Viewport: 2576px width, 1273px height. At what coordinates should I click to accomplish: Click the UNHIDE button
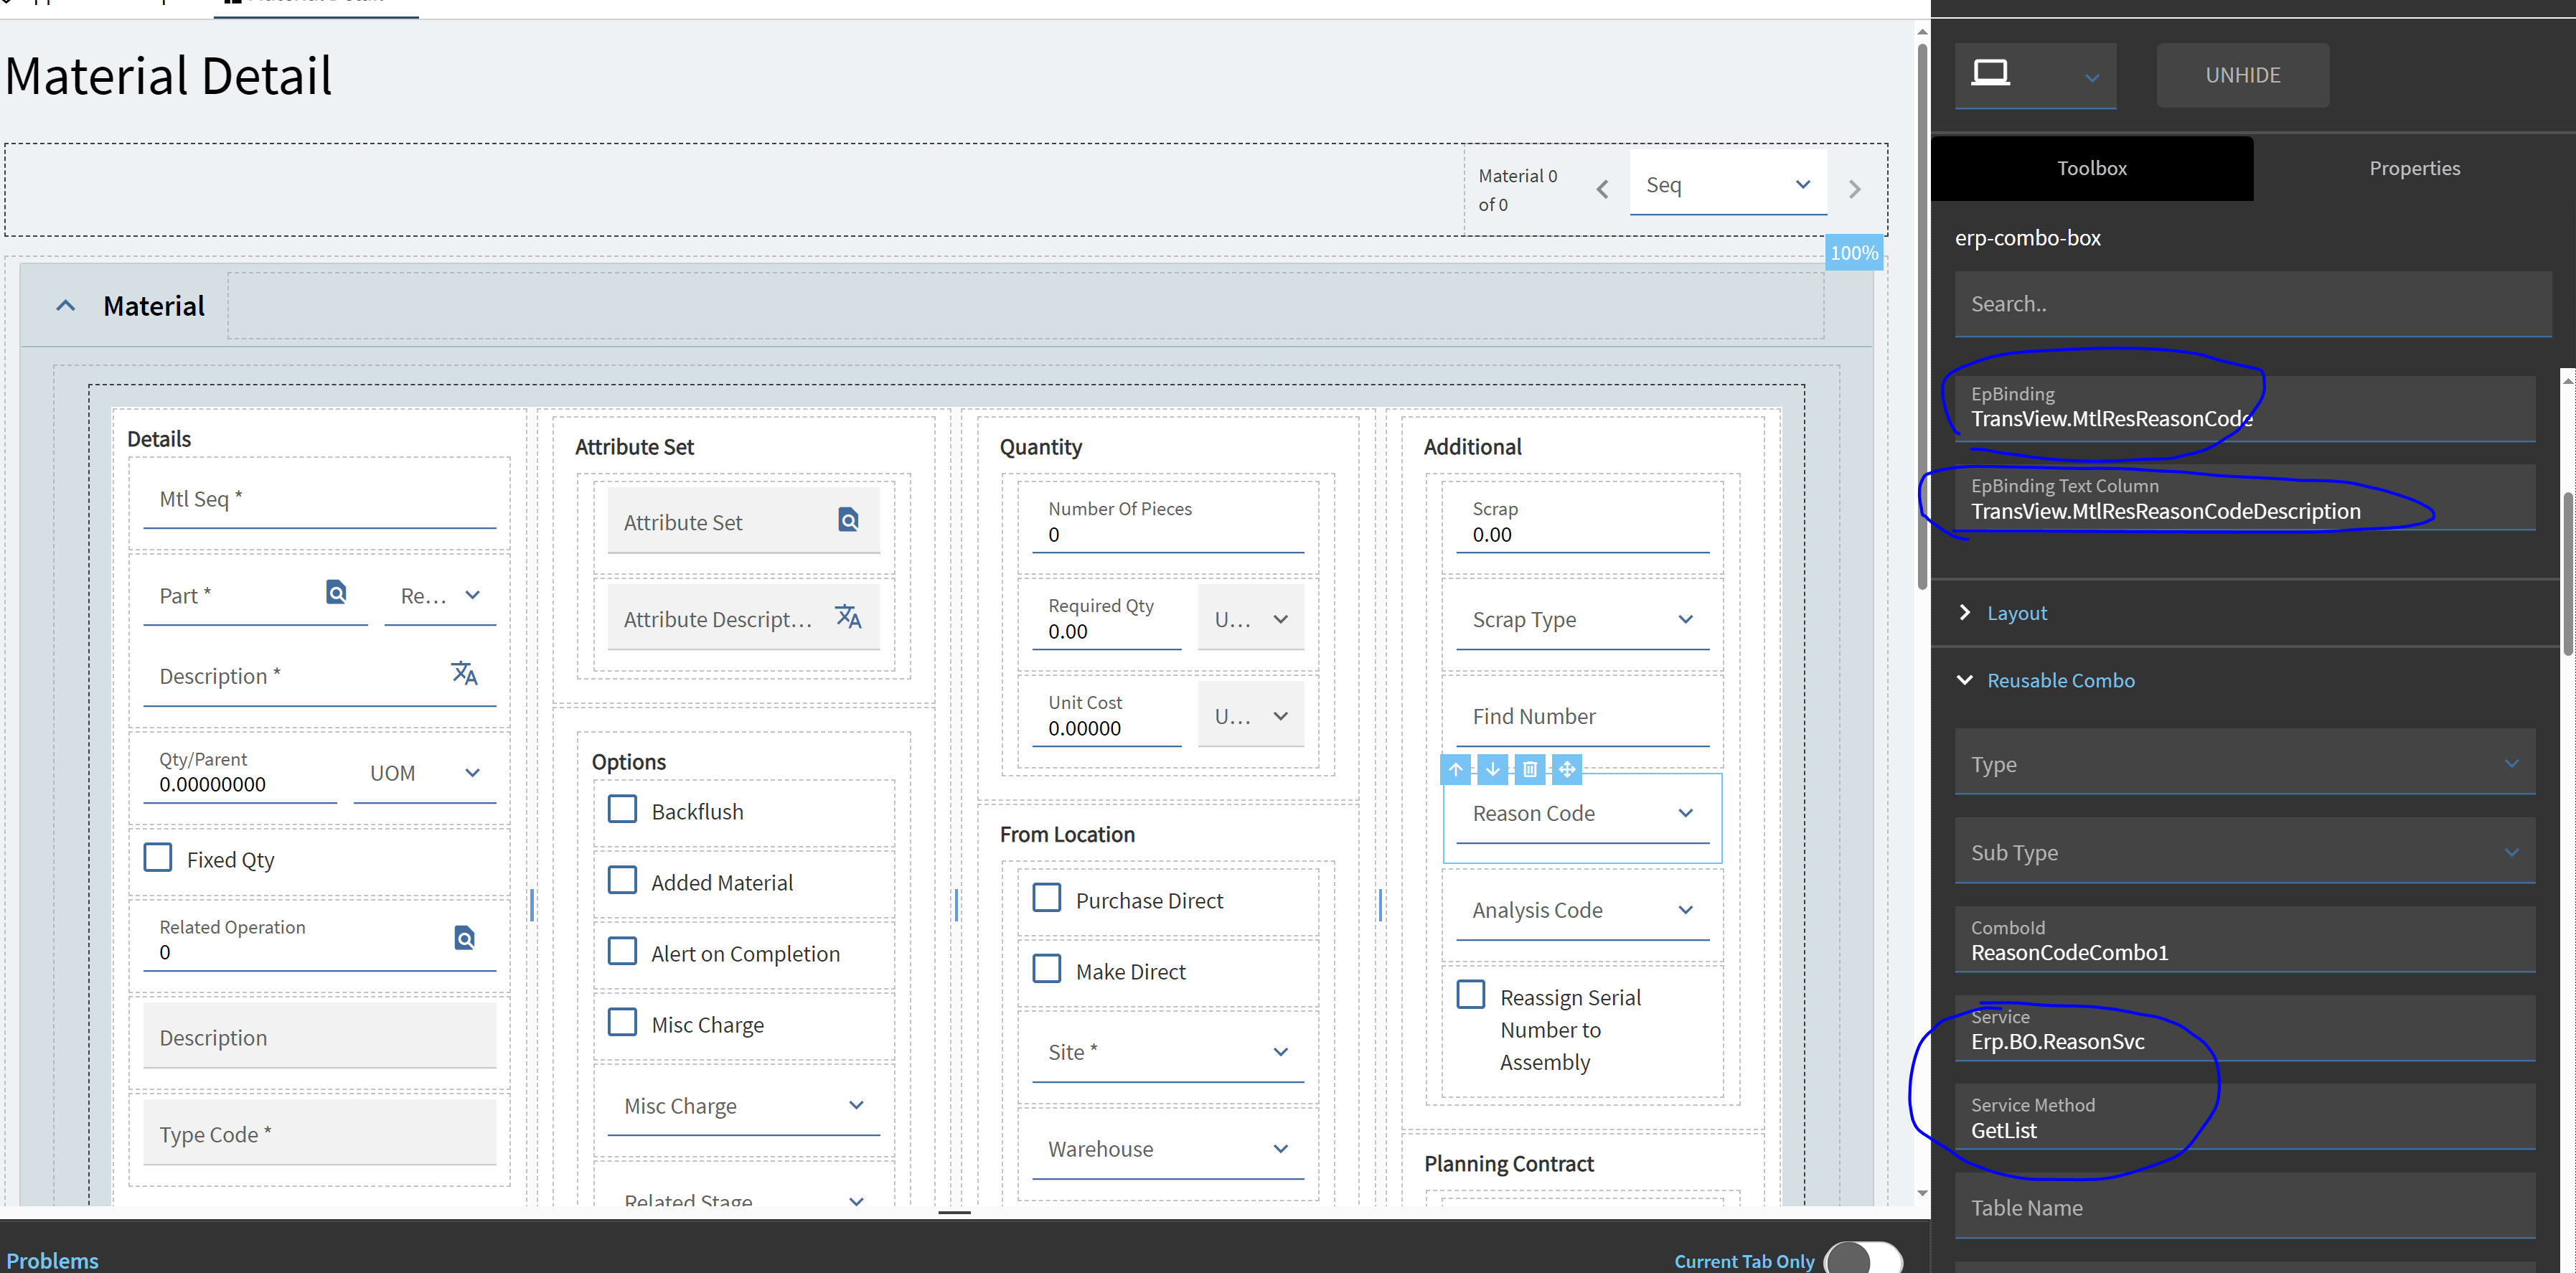[2242, 75]
